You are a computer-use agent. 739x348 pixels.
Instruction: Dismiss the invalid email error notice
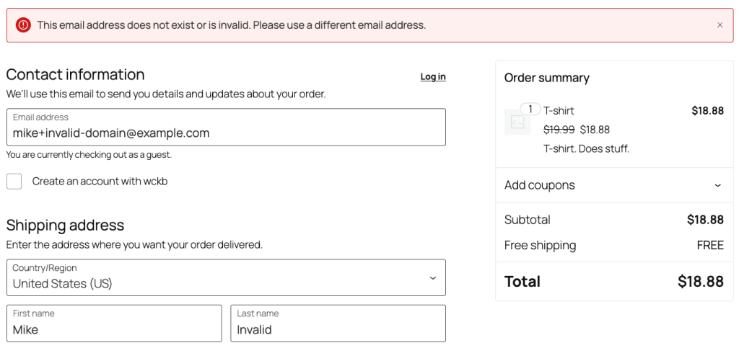pyautogui.click(x=720, y=25)
